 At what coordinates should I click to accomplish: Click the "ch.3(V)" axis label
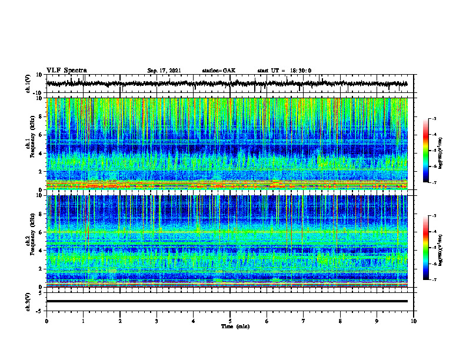28,302
